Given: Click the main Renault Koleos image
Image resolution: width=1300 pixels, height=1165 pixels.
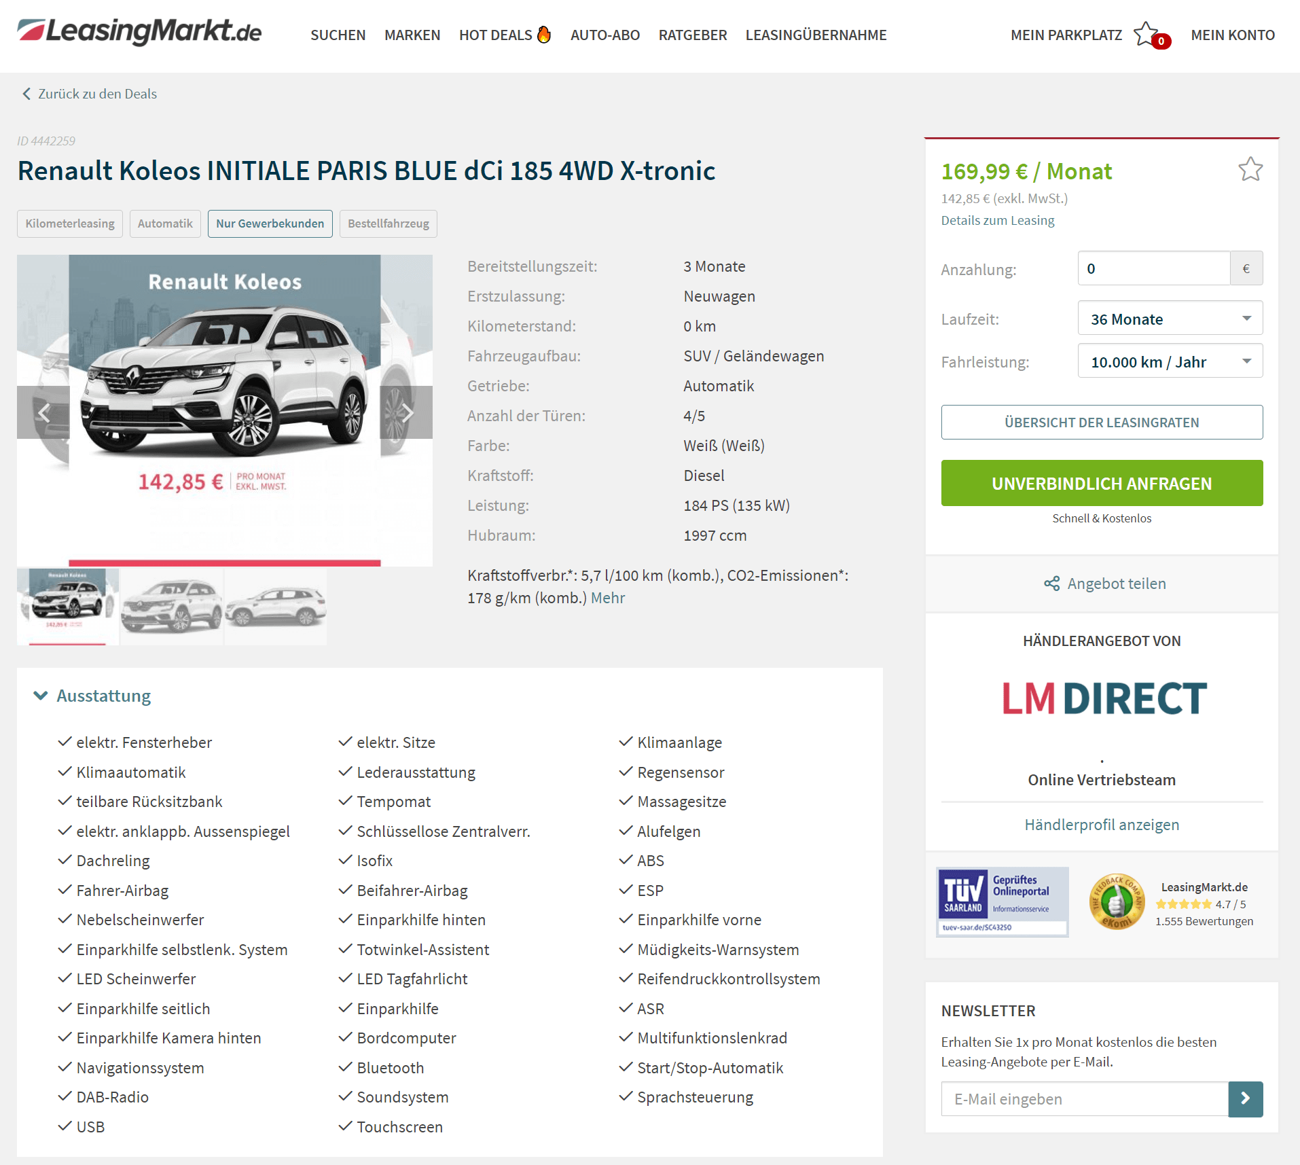Looking at the screenshot, I should (225, 410).
